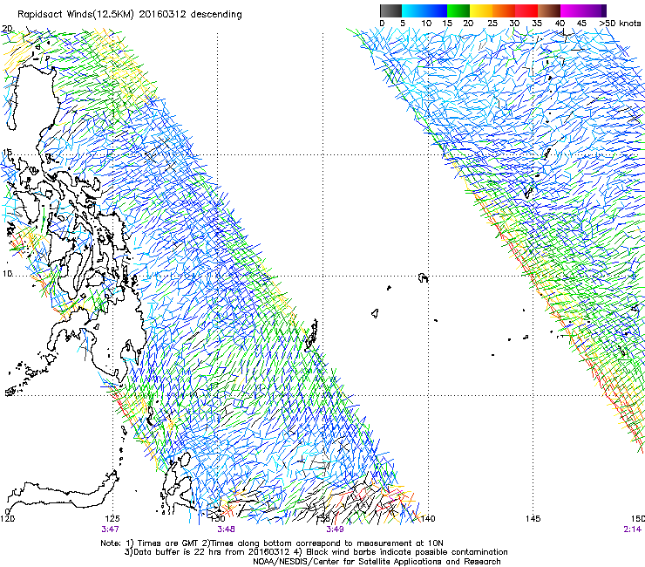Viewport: 645px width, 567px height.
Task: Pick the magenta-purple 40-50 knots legend band
Action: coord(583,10)
